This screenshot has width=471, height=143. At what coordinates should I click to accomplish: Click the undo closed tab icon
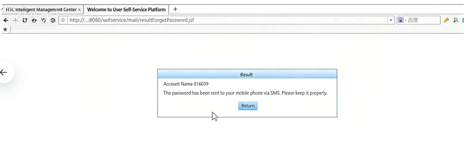pos(43,20)
